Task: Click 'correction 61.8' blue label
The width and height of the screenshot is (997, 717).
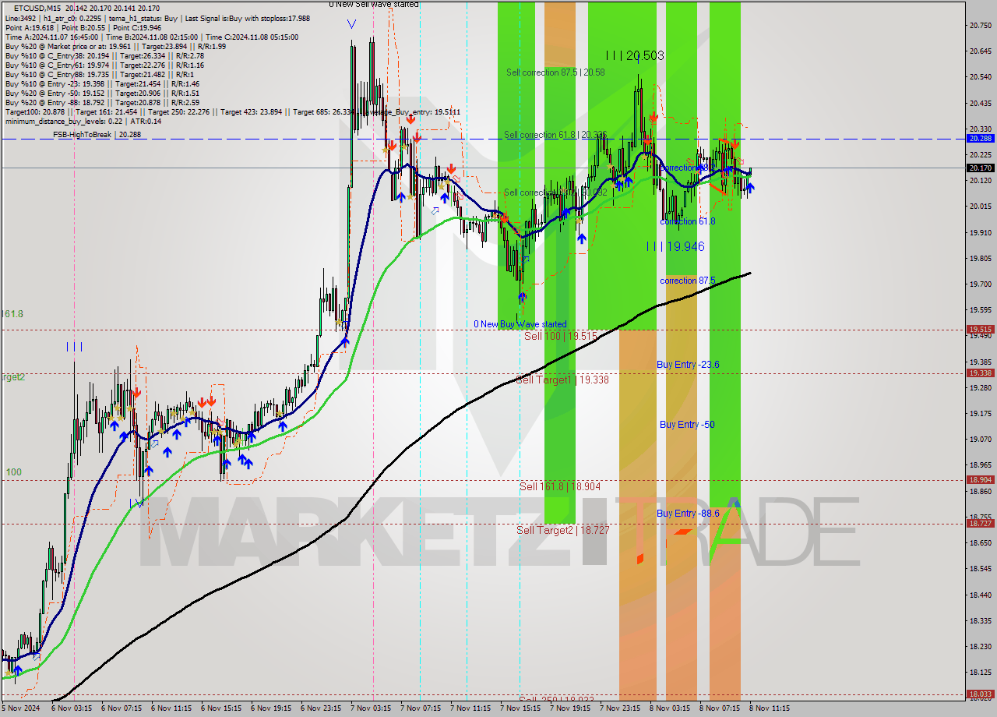Action: pyautogui.click(x=687, y=221)
